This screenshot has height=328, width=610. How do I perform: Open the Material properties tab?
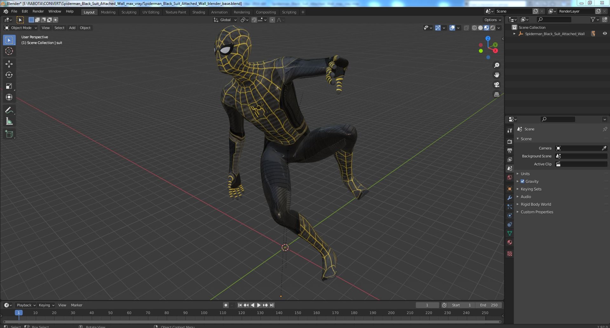[510, 242]
